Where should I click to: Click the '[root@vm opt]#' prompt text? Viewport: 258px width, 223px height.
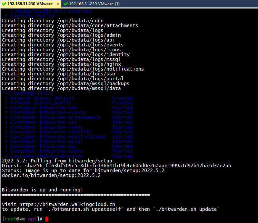22,219
